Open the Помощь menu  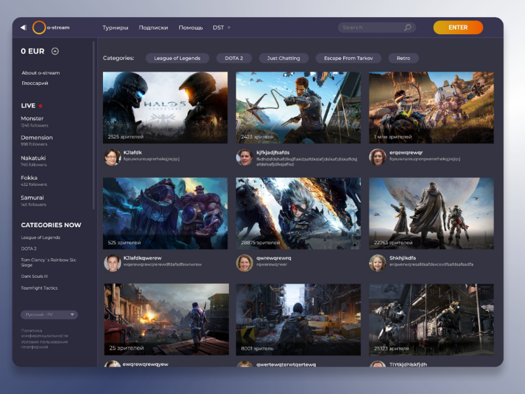191,28
